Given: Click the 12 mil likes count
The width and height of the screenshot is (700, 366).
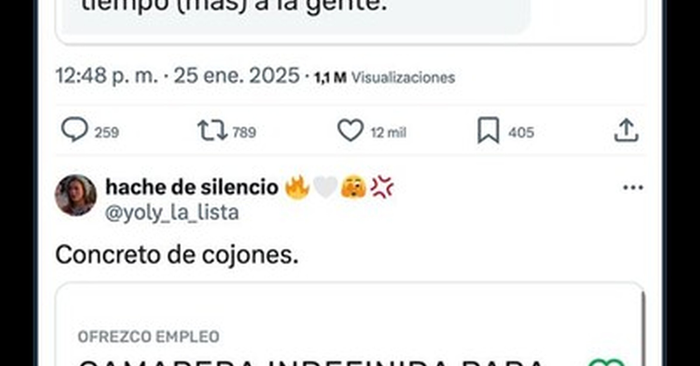Looking at the screenshot, I should click(x=388, y=132).
